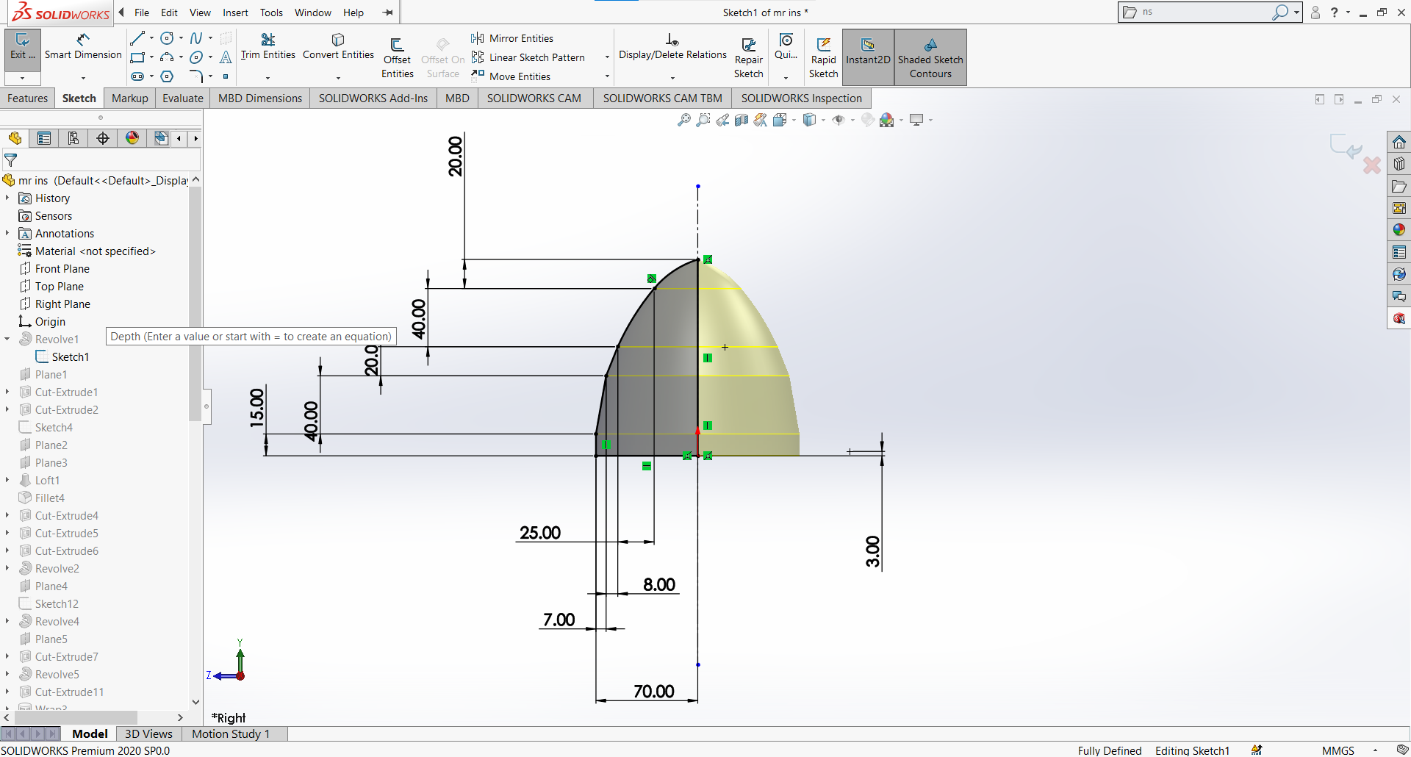The height and width of the screenshot is (757, 1411).
Task: Open the Help question mark icon
Action: click(1334, 12)
